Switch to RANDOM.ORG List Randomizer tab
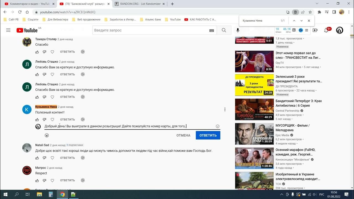Viewport: 354px width, 199px height. pyautogui.click(x=140, y=4)
